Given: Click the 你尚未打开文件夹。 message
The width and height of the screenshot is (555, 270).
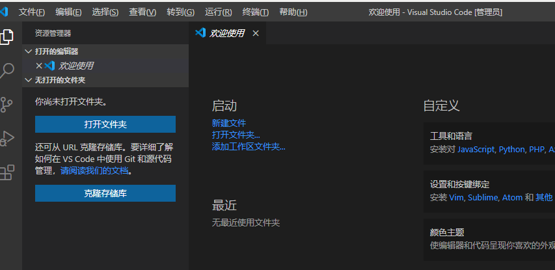Looking at the screenshot, I should (71, 102).
